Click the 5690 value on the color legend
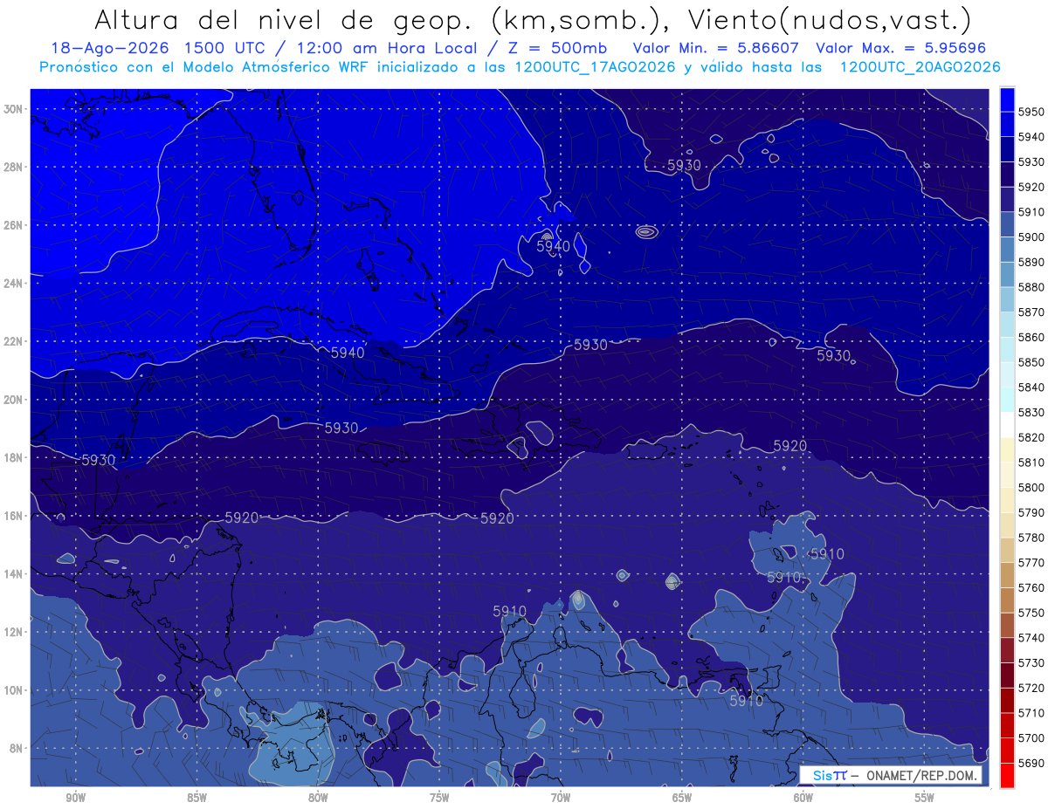The image size is (1048, 809). point(1031,763)
